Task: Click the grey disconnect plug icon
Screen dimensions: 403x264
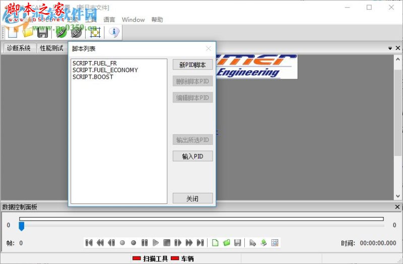Action: click(76, 32)
